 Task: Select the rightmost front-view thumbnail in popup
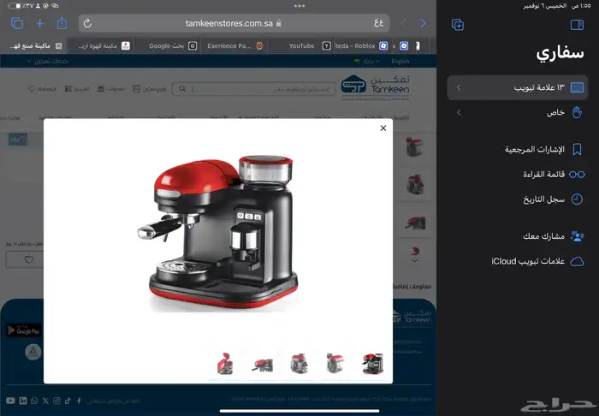372,363
